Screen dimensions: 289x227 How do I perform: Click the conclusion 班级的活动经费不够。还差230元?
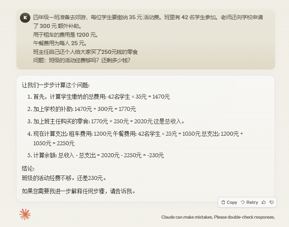pos(64,178)
